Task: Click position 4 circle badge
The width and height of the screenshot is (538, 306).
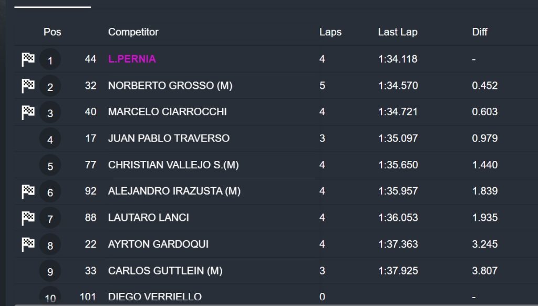Action: (x=50, y=139)
